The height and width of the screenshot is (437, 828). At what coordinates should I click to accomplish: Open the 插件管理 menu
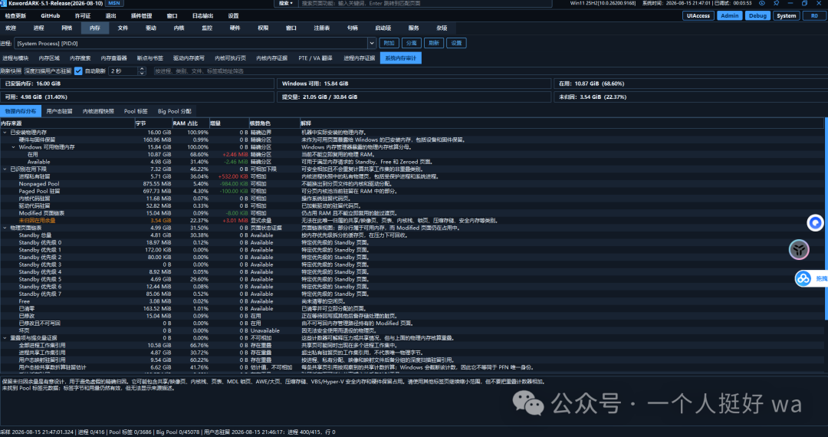coord(141,16)
